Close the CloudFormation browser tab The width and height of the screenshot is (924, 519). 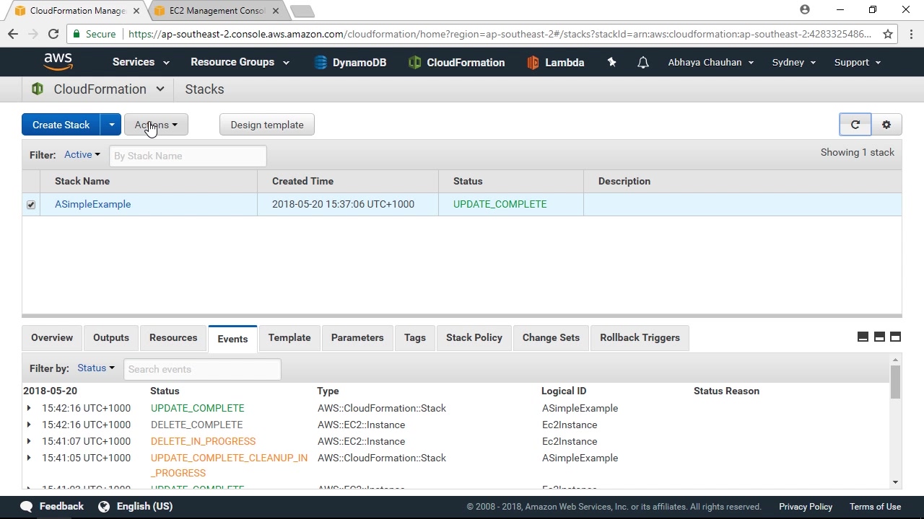coord(136,11)
